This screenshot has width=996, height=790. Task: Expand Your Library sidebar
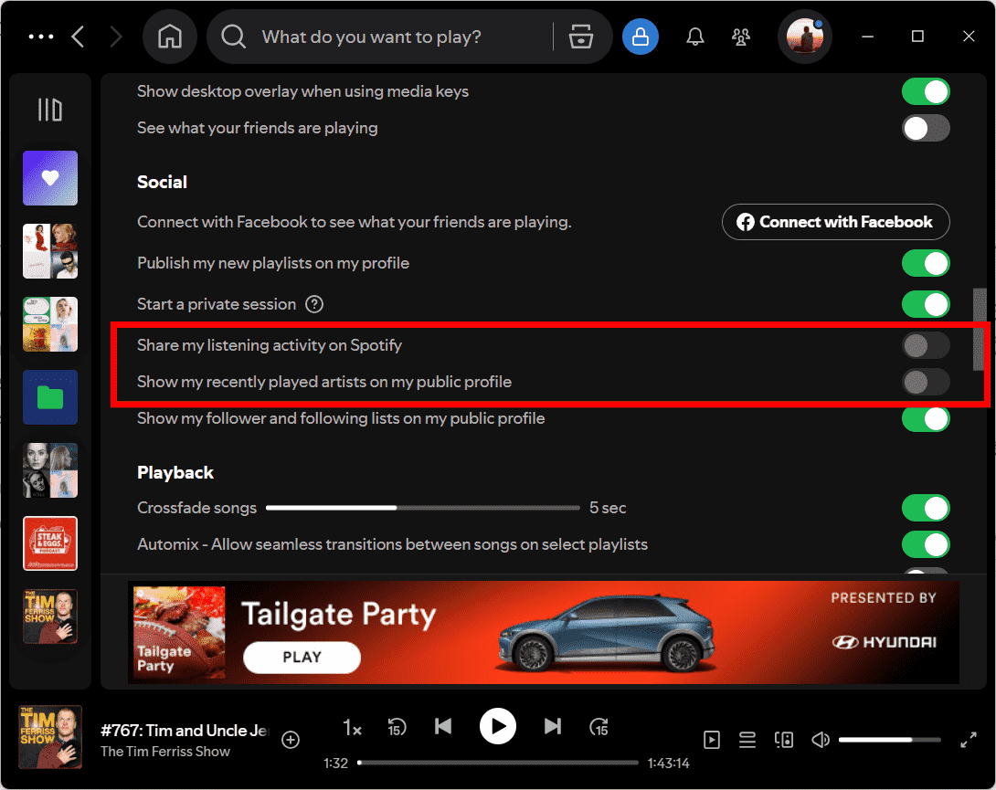point(49,110)
